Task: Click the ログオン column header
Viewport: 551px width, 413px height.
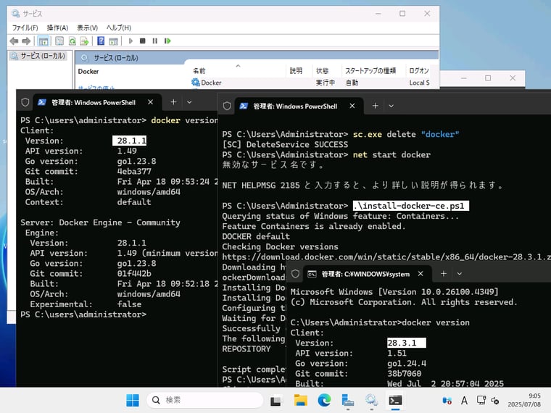Action: coord(419,71)
